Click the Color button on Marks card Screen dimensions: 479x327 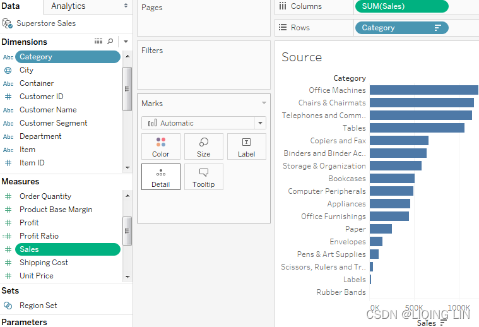(x=161, y=146)
